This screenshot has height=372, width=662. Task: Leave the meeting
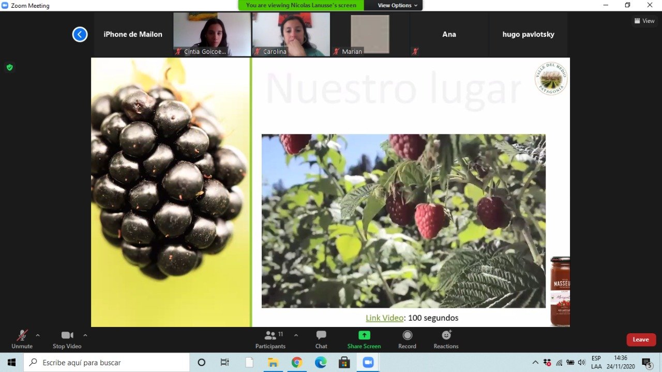click(x=641, y=339)
